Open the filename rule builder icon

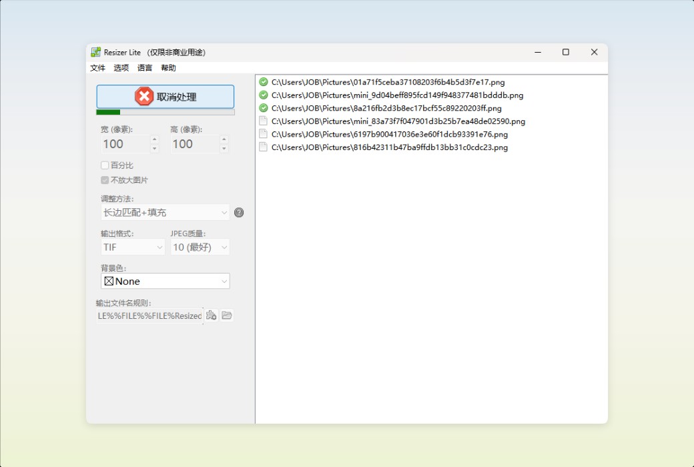coord(211,315)
